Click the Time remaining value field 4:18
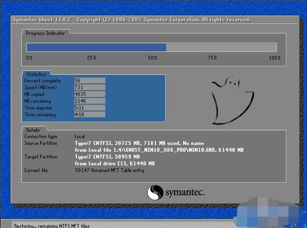The width and height of the screenshot is (307, 228). (90, 115)
